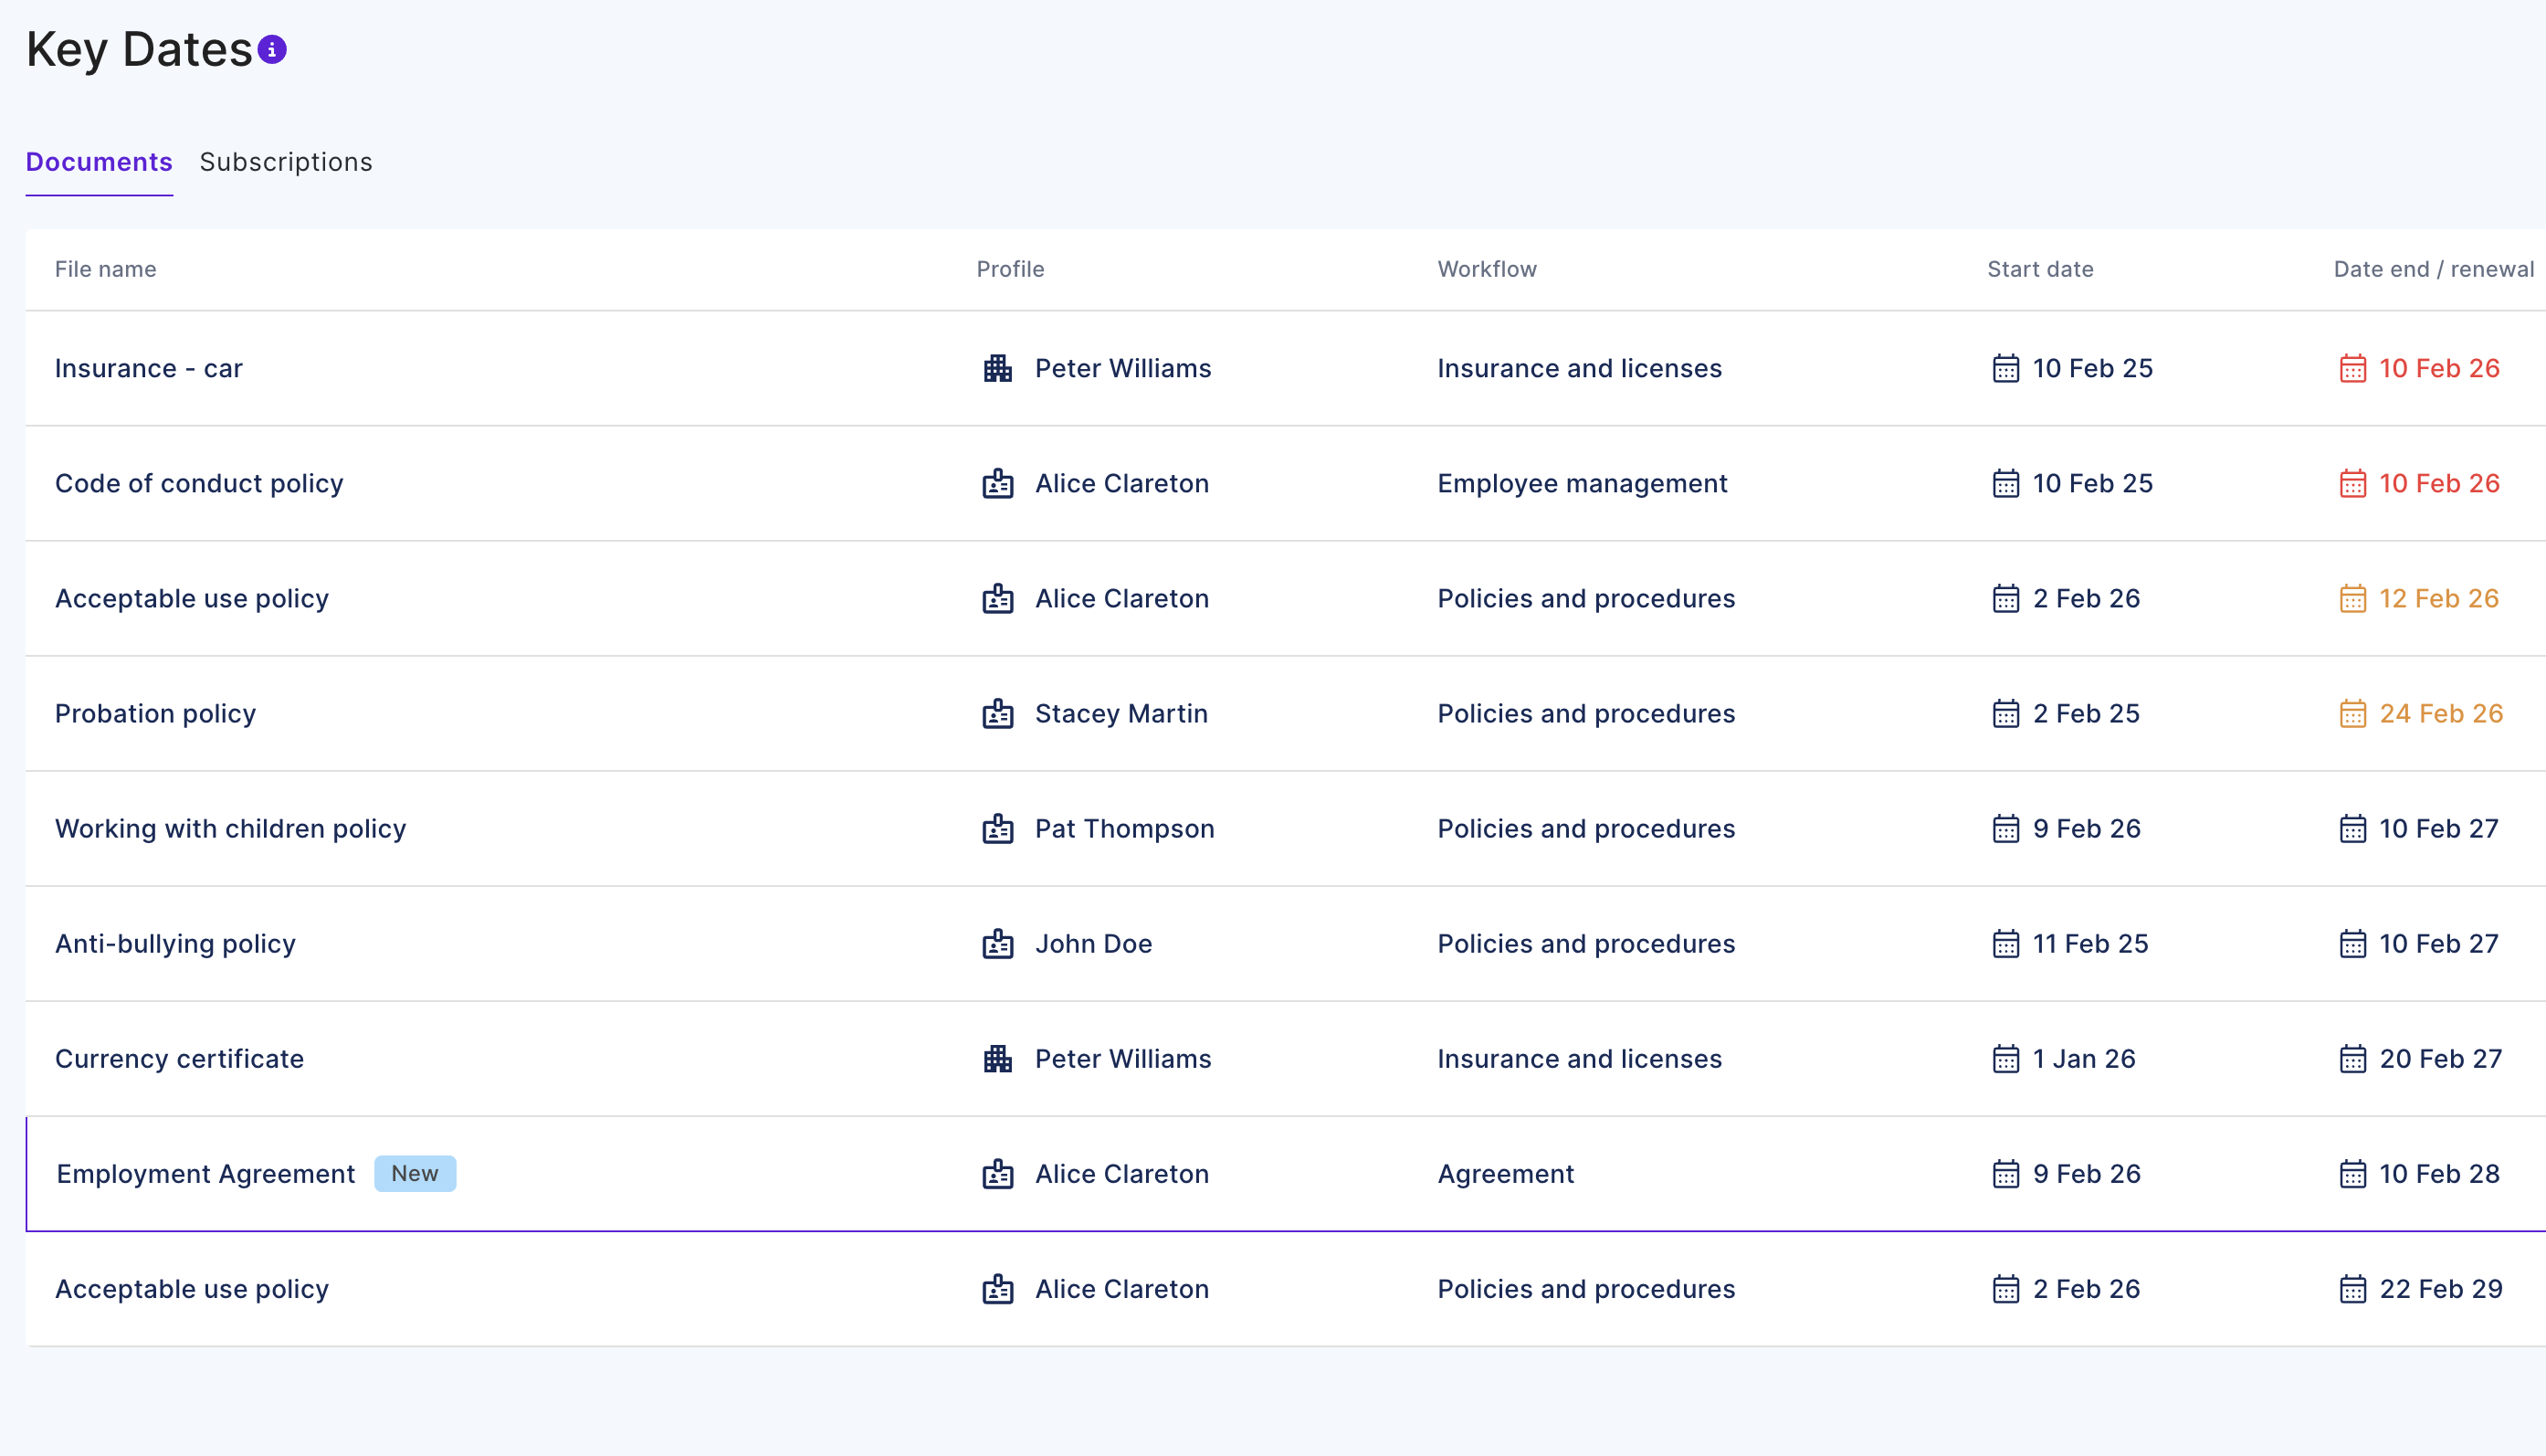This screenshot has height=1456, width=2546.
Task: Click the Workflow column header
Action: (x=1487, y=269)
